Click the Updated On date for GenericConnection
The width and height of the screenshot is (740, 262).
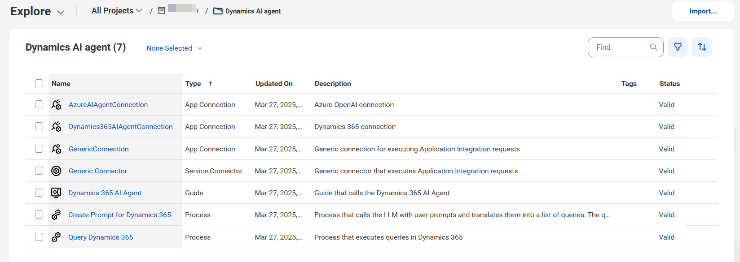(x=278, y=149)
